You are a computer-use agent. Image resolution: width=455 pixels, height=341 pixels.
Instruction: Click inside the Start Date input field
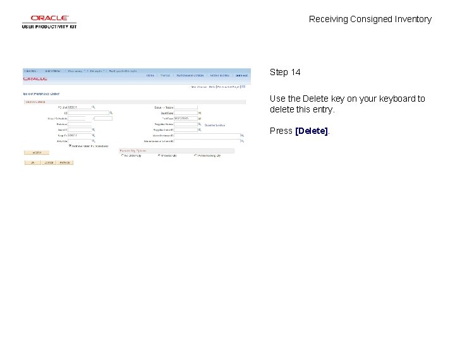[186, 113]
